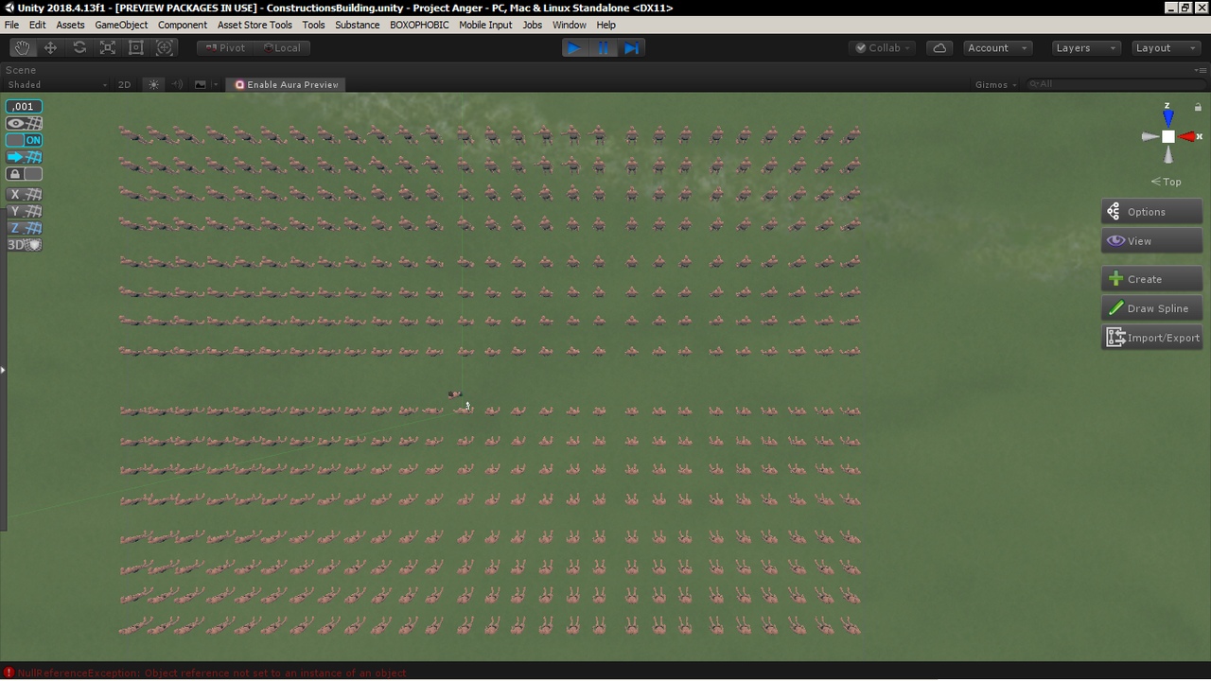Open the Asset Store Tools menu

point(254,25)
